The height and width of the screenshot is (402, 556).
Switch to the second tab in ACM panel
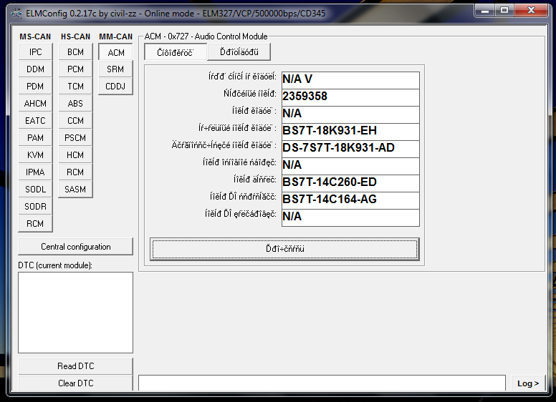(239, 52)
